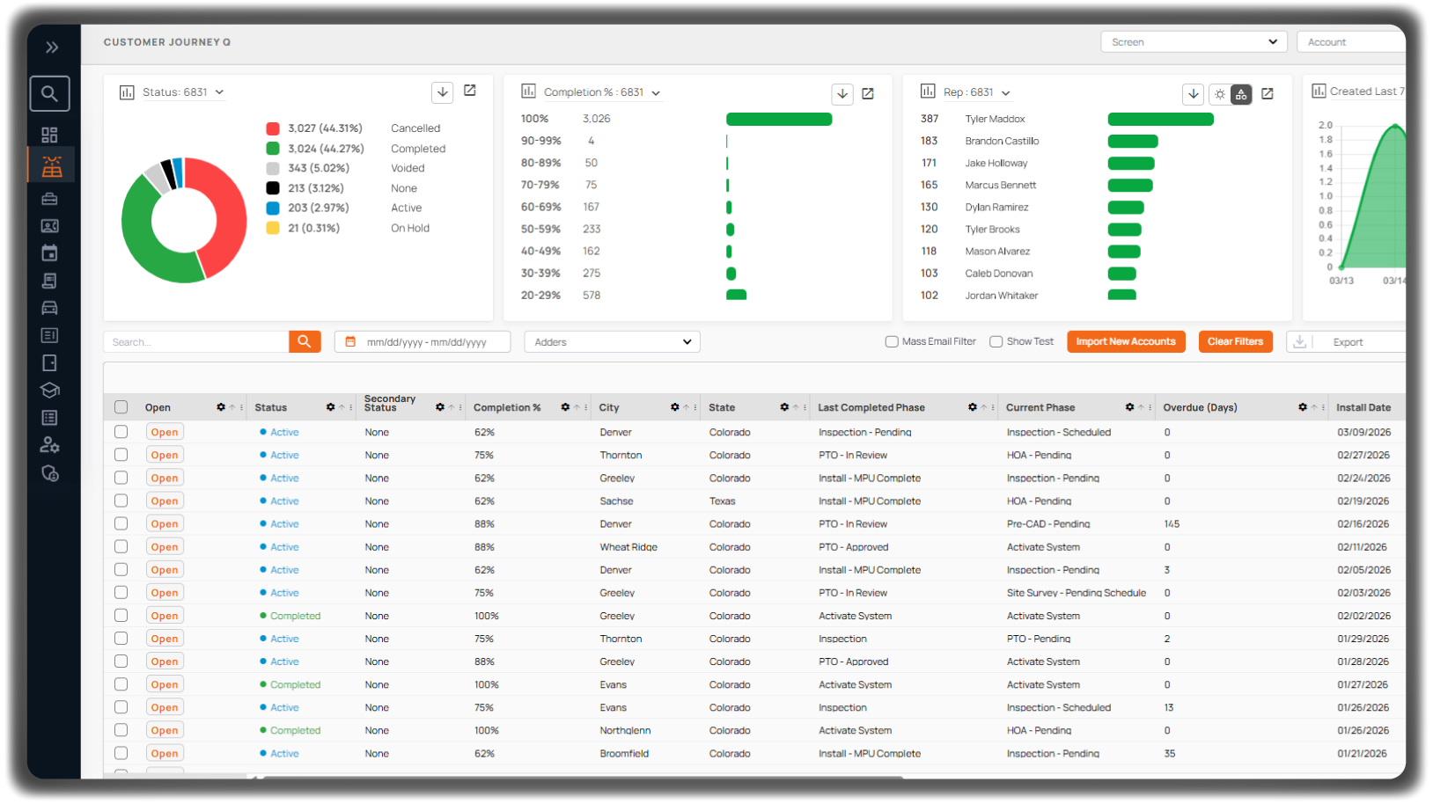This screenshot has height=804, width=1433.
Task: Open the account in Broomfield row
Action: 165,753
